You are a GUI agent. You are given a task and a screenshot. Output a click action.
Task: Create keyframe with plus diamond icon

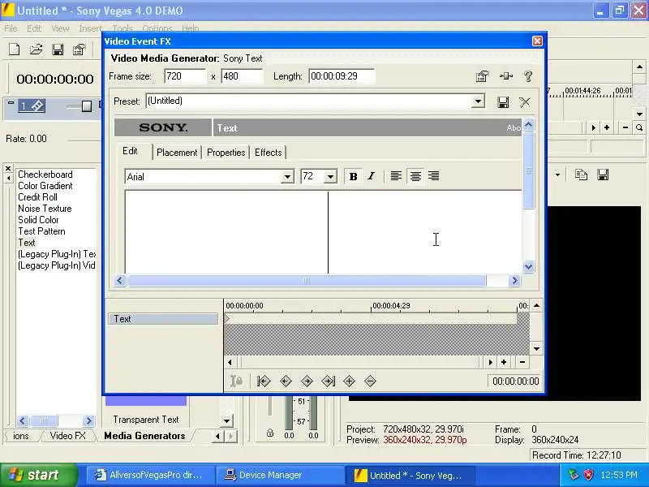point(350,381)
